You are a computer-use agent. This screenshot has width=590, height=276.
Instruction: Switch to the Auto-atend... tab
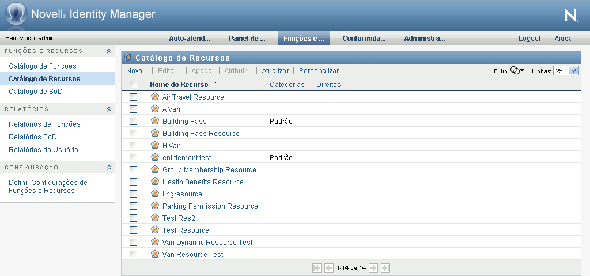[189, 39]
